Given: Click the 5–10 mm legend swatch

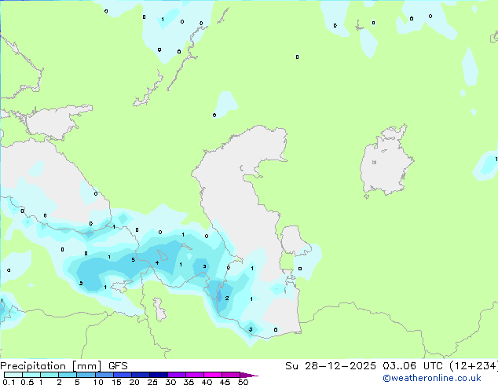Looking at the screenshot, I should pyautogui.click(x=86, y=375).
